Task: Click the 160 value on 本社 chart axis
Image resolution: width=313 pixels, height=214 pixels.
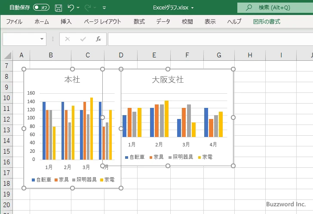Action: coord(31,93)
